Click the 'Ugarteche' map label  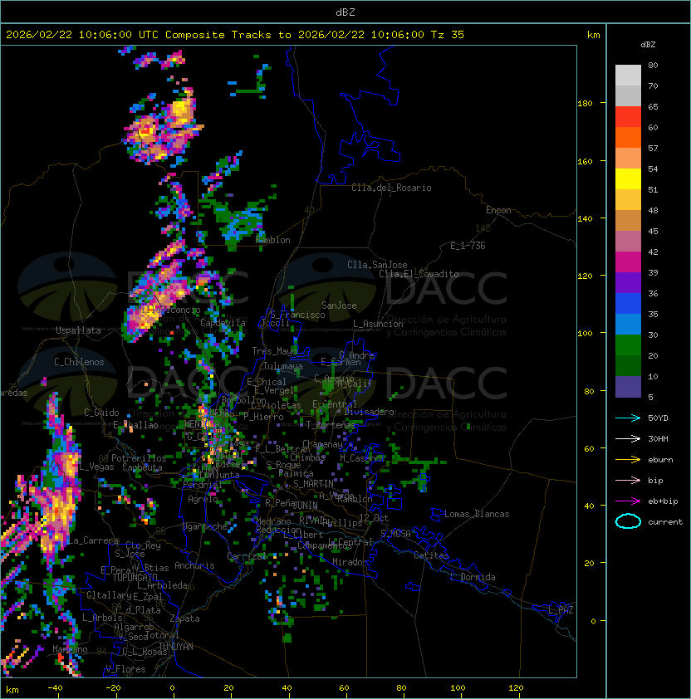click(205, 526)
